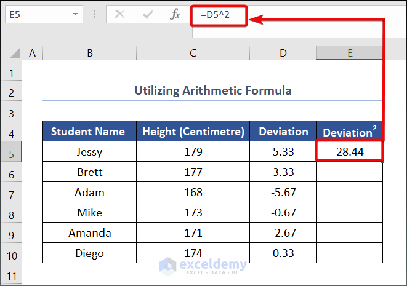Select row 10 header
The width and height of the screenshot is (407, 286).
coord(11,253)
